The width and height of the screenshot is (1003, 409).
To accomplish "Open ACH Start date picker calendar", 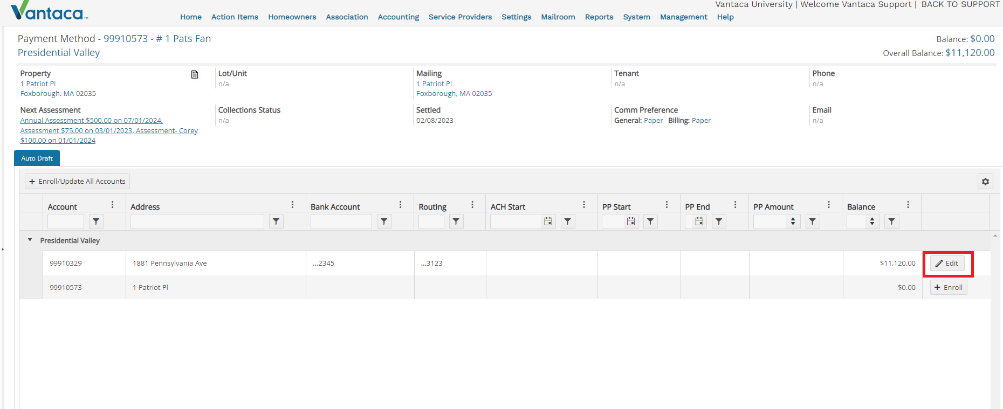I will coord(548,221).
